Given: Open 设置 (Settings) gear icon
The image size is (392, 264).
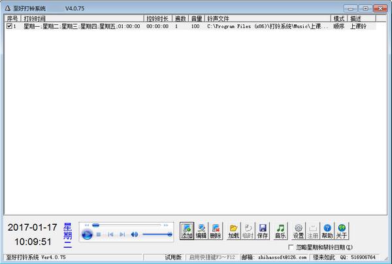Looking at the screenshot, I should (299, 230).
